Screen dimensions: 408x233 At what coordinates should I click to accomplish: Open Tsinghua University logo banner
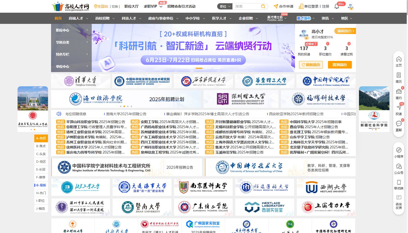(x=81, y=81)
